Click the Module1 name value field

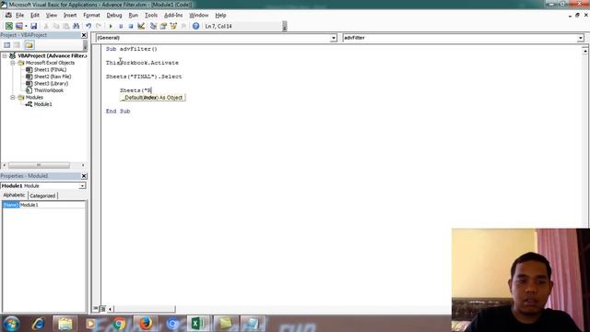click(52, 205)
